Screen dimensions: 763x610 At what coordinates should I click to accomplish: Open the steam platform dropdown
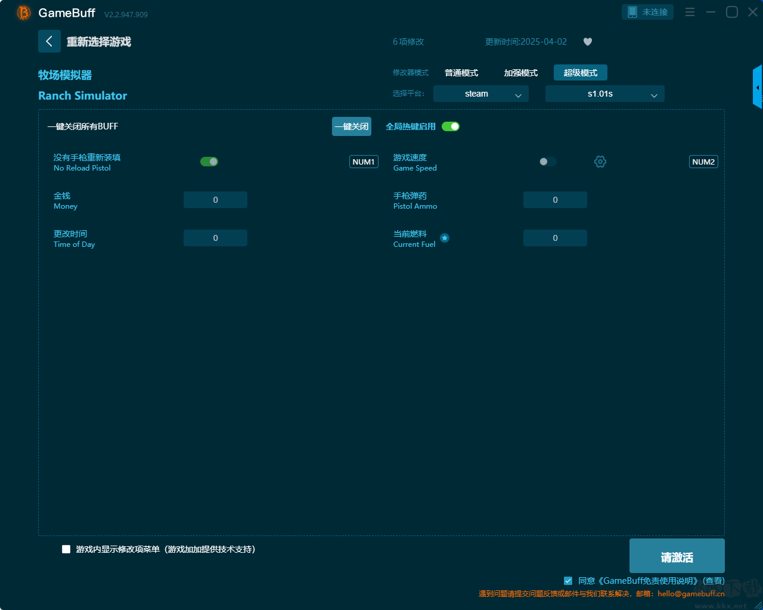pyautogui.click(x=480, y=94)
